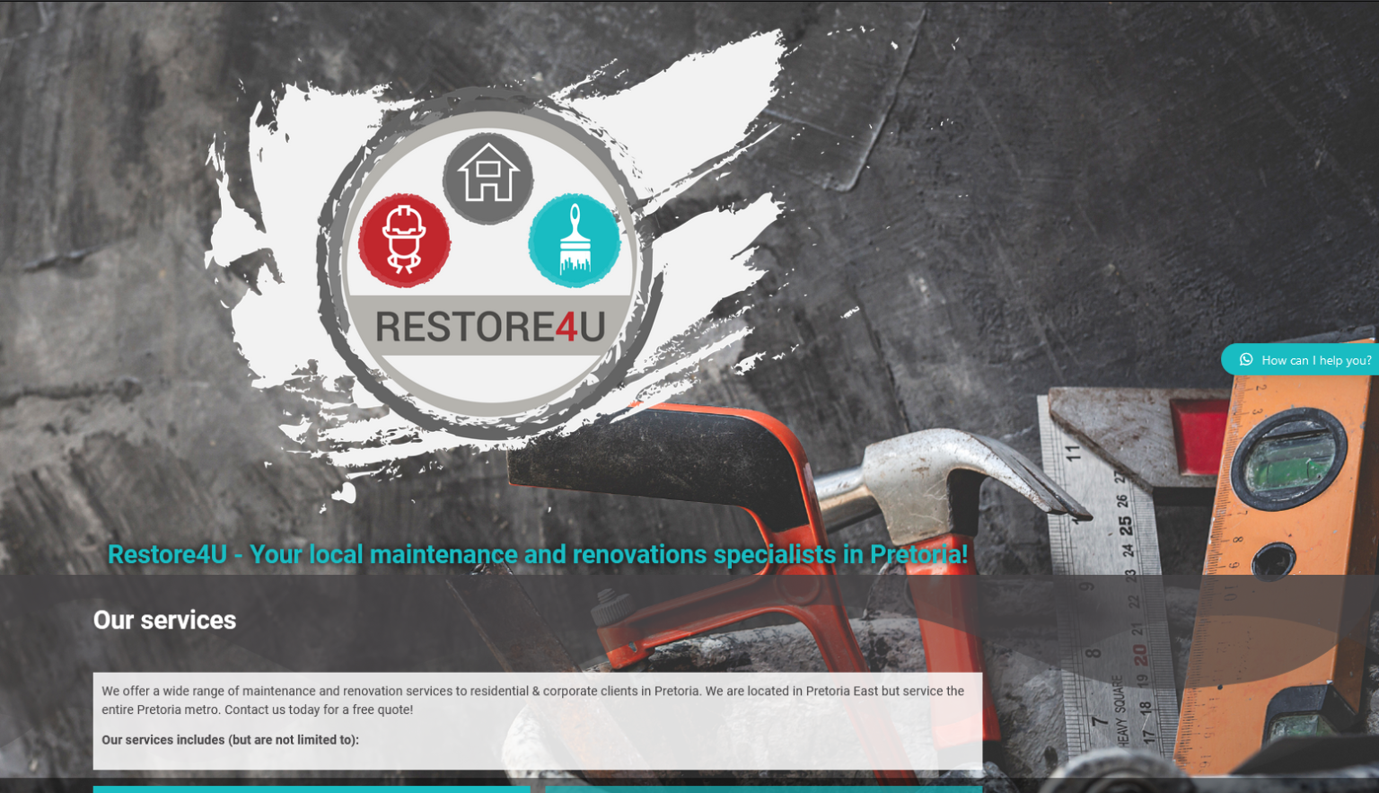Click the gray house icon in logo
The width and height of the screenshot is (1379, 793).
click(487, 177)
